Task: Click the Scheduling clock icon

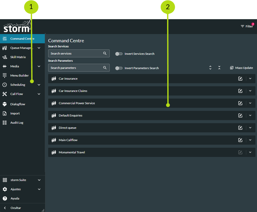Action: pyautogui.click(x=5, y=85)
